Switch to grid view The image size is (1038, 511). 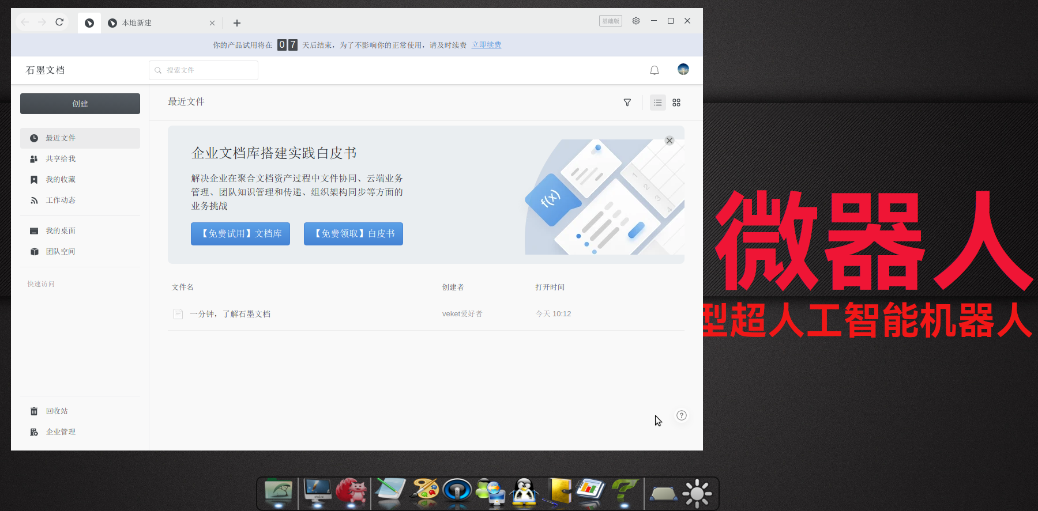(676, 103)
